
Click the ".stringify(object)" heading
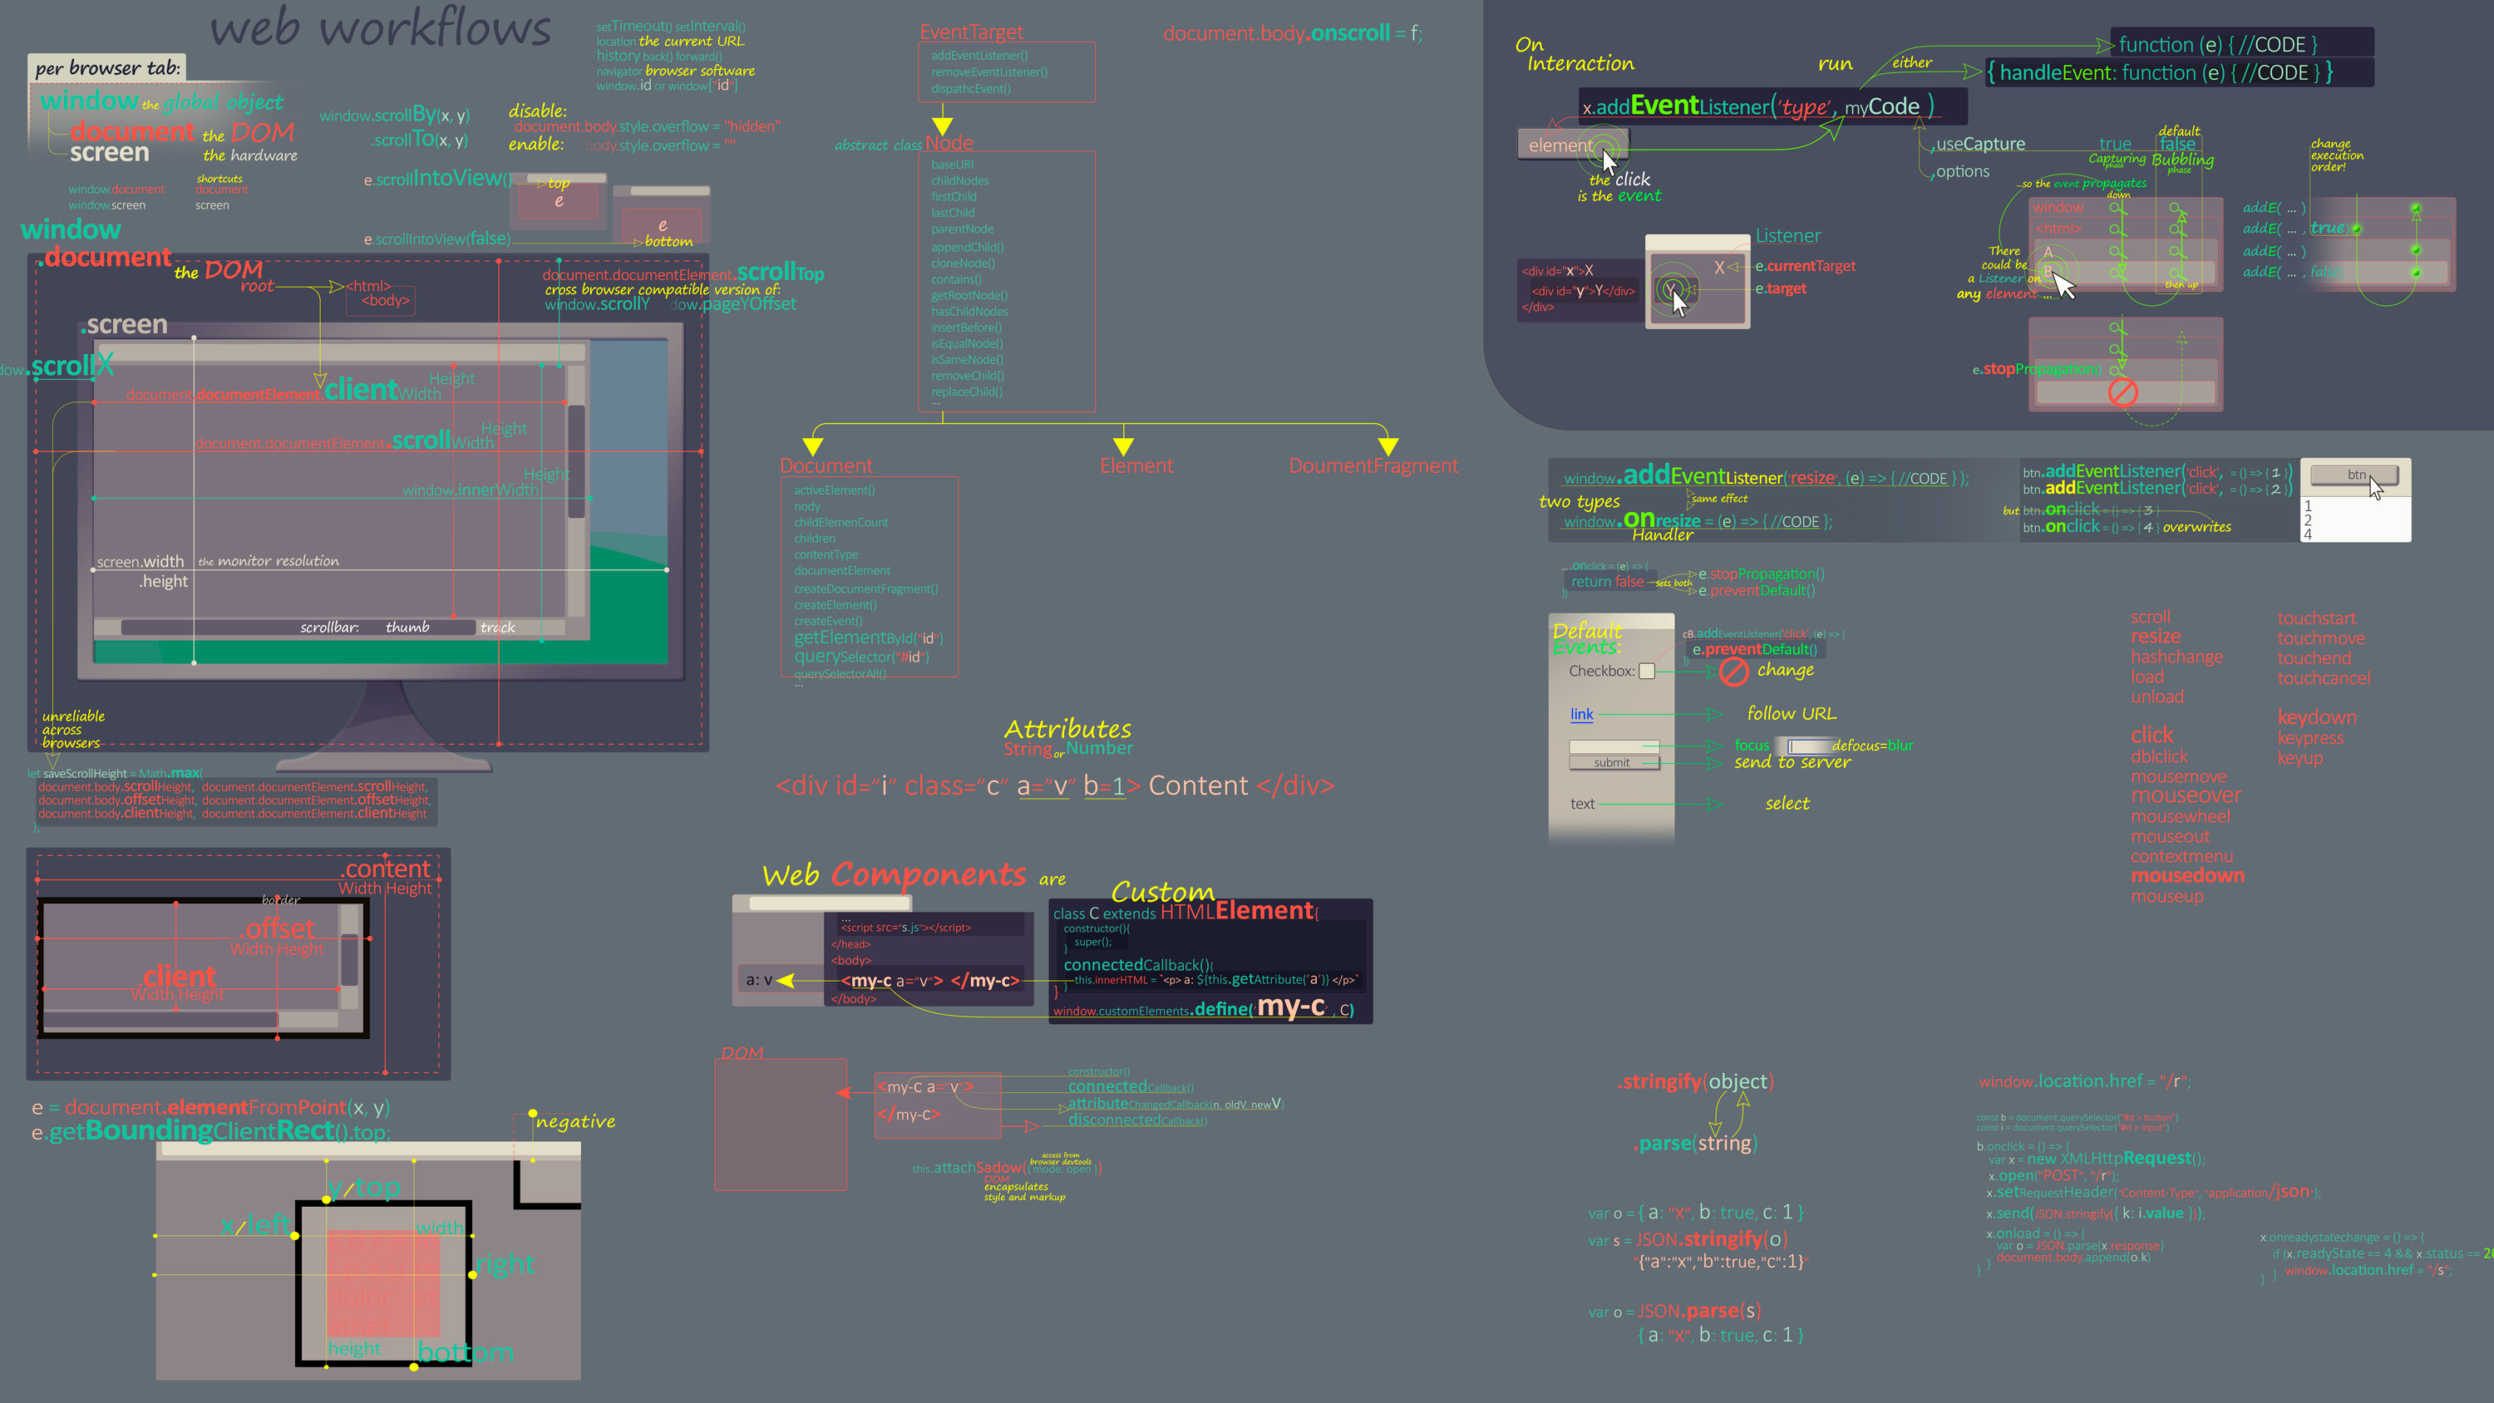pos(1694,1081)
